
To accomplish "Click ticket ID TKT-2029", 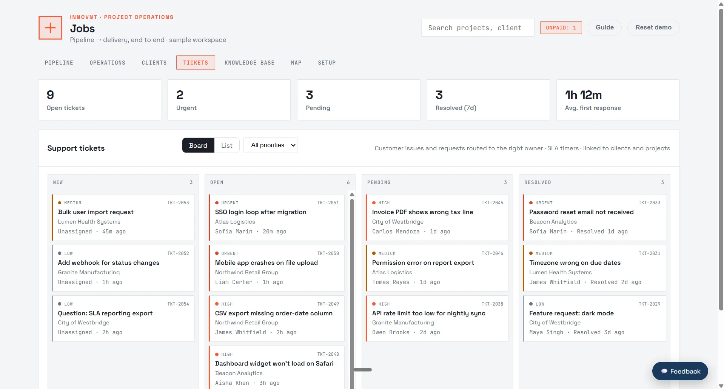I will pyautogui.click(x=649, y=304).
